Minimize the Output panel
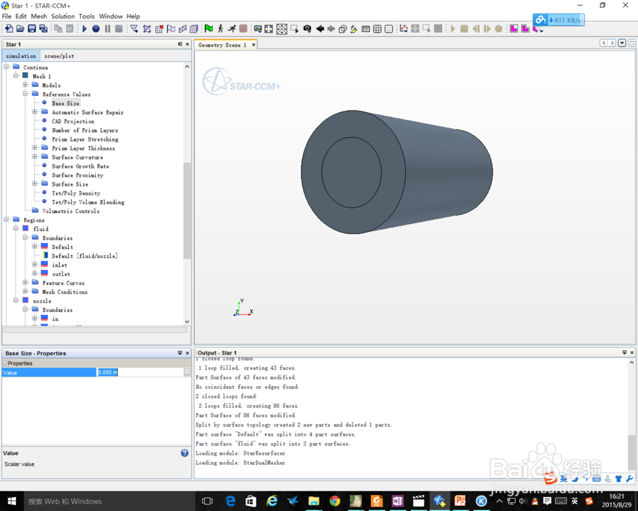Screen dimensions: 638x511 [625, 352]
